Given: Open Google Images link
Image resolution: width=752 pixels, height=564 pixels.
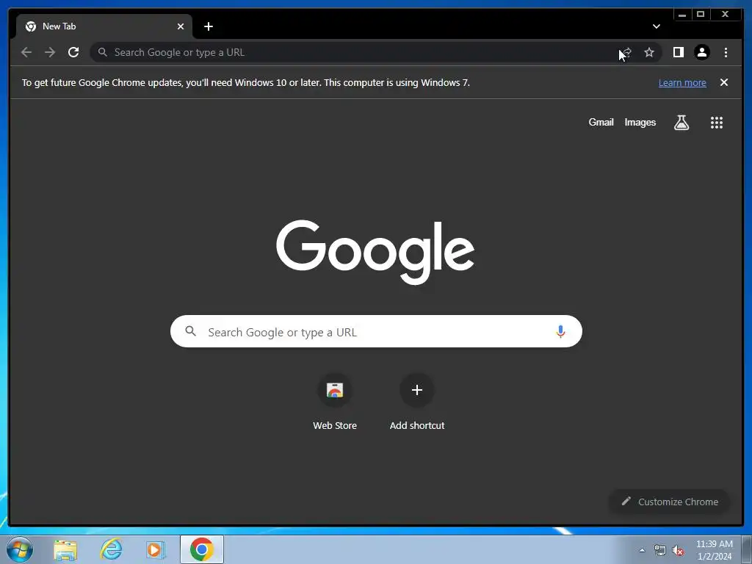Looking at the screenshot, I should click(640, 123).
